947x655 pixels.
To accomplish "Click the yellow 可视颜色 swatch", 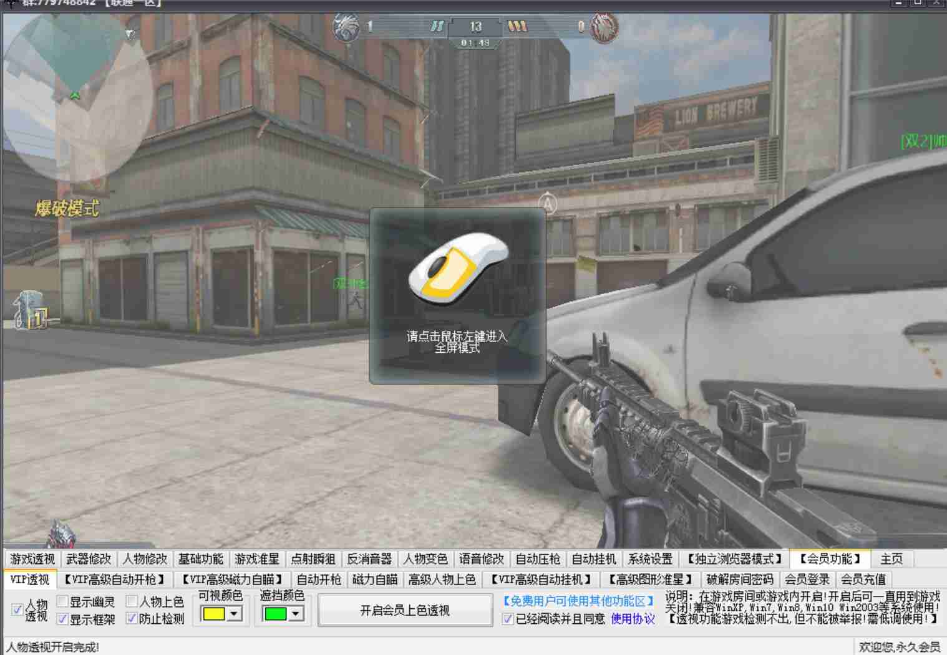I will [214, 613].
